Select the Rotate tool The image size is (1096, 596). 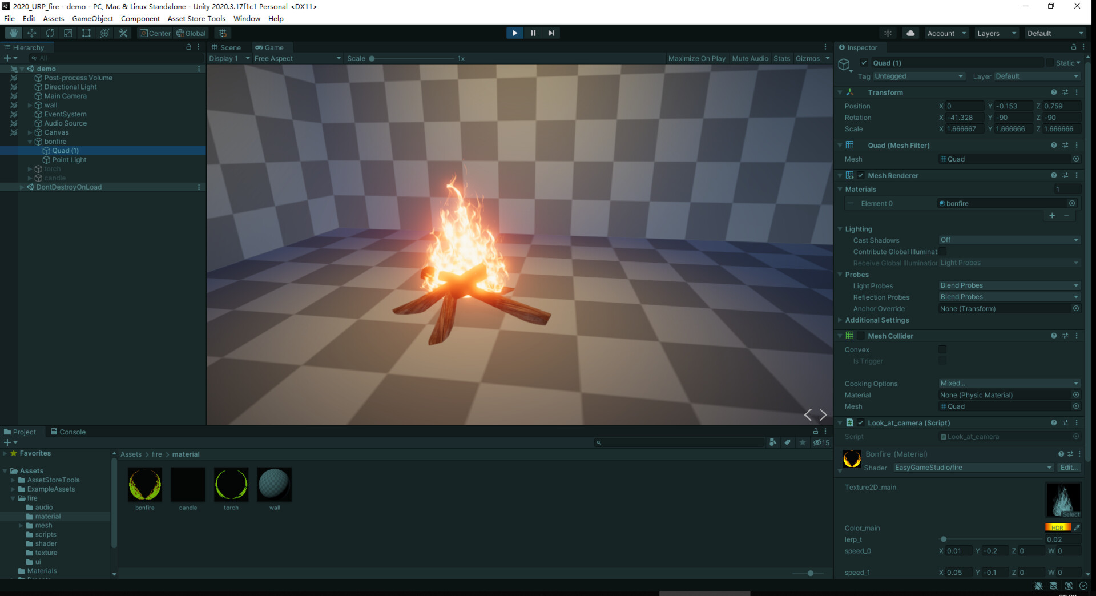click(50, 33)
